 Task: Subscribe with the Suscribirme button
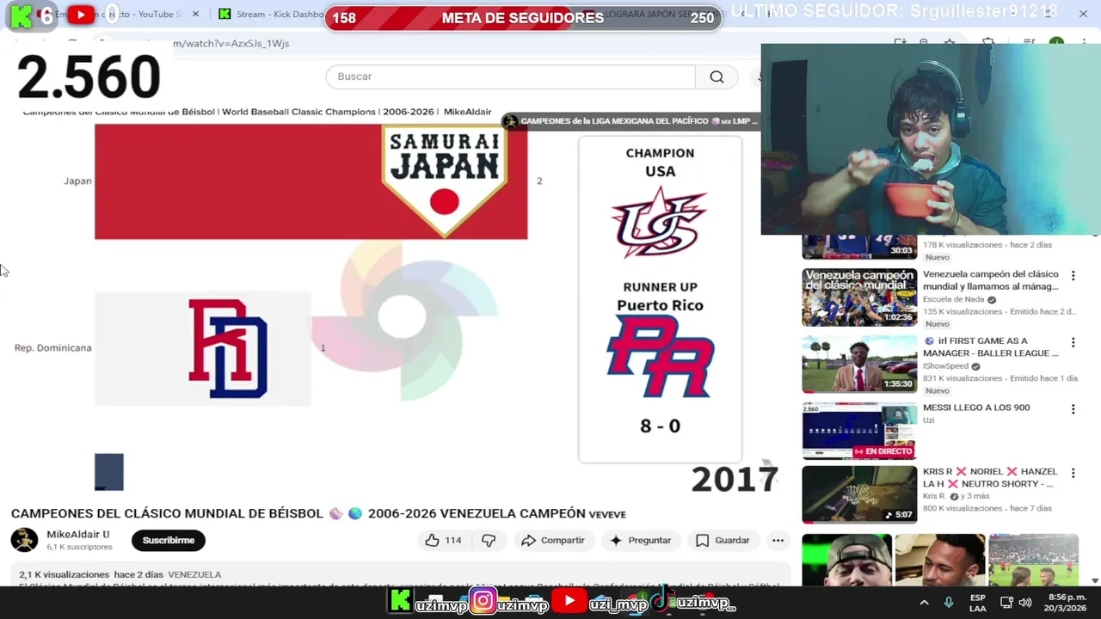click(x=169, y=540)
